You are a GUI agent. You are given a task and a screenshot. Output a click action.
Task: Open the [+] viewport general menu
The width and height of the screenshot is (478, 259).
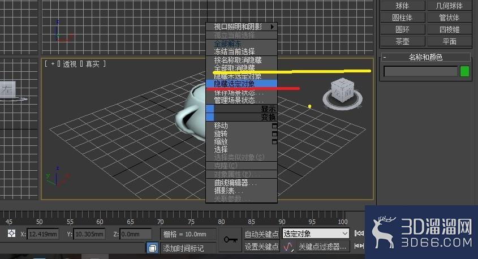coord(53,64)
